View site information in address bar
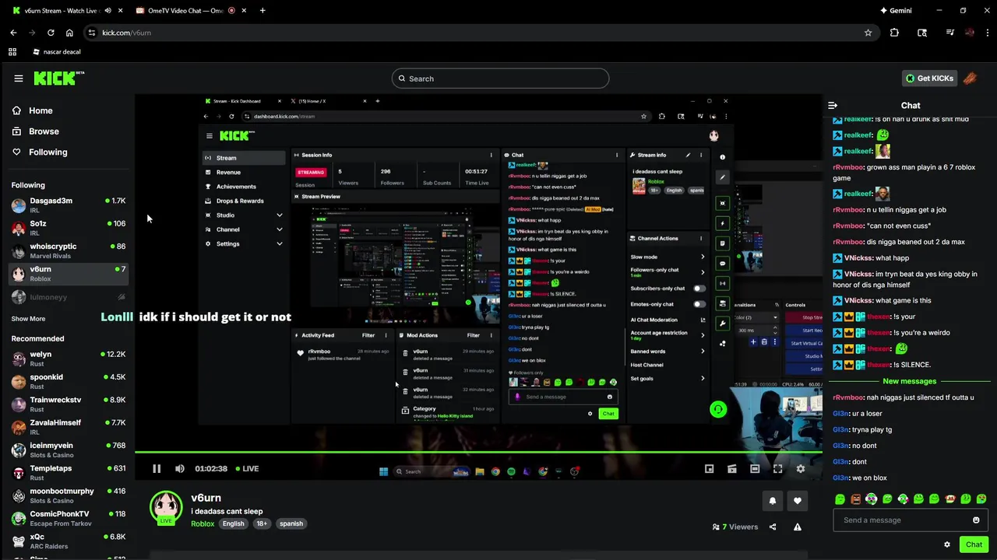Screen dimensions: 997x560 [91, 33]
